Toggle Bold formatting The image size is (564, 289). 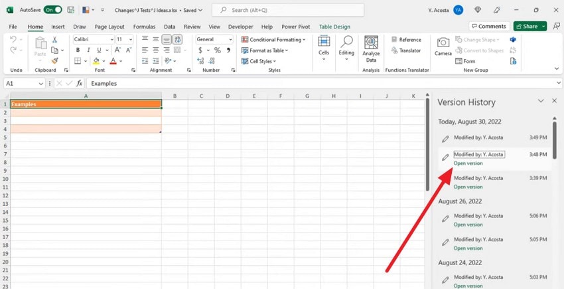pyautogui.click(x=78, y=50)
